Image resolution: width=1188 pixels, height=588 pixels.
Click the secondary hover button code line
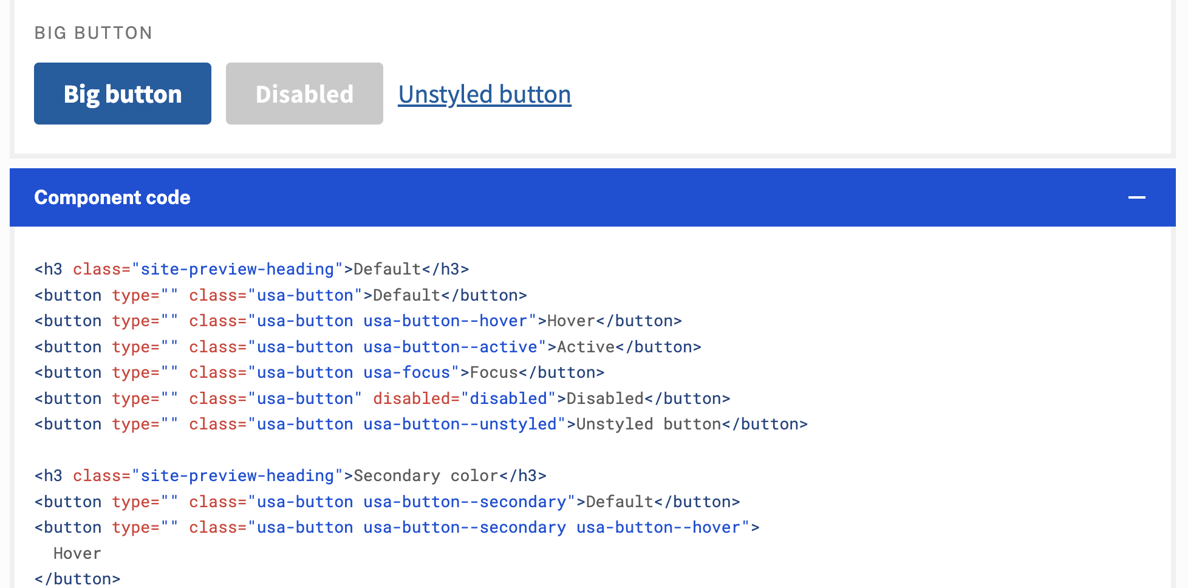pos(397,527)
